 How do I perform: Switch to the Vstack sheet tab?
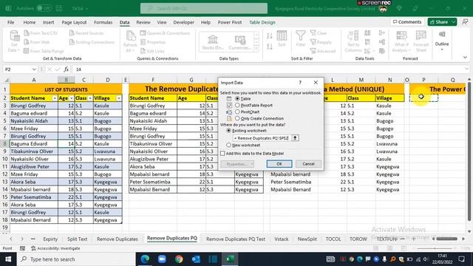point(282,239)
